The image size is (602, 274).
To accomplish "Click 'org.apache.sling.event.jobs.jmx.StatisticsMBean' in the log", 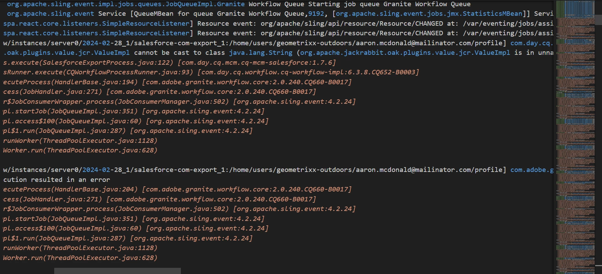I will (x=429, y=14).
